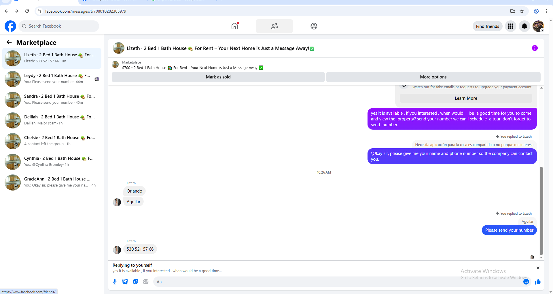Click Lizeth's avatar in the chat header

[119, 48]
